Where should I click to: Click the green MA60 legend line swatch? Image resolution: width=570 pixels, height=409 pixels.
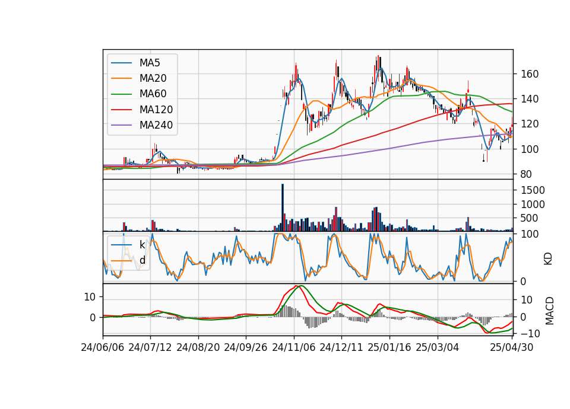tap(121, 94)
